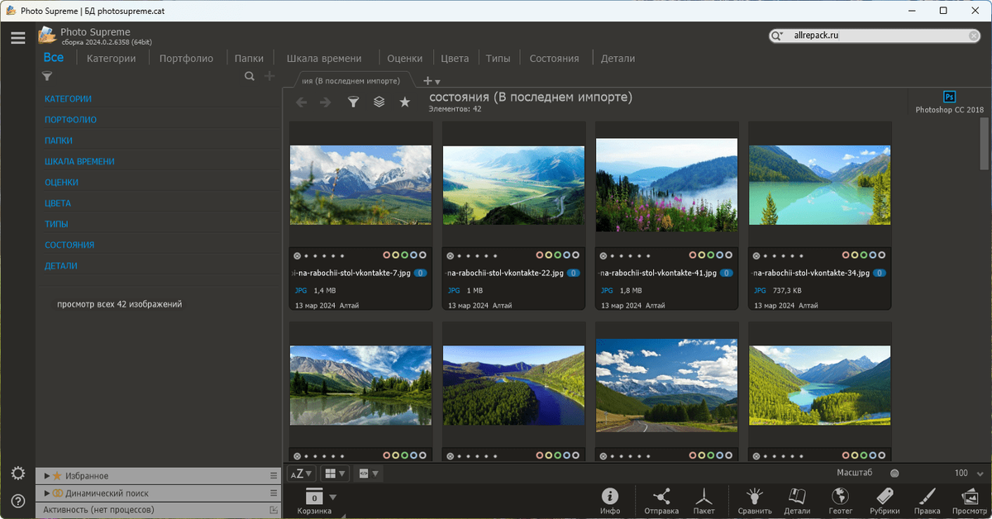Click the layers stack icon in toolbar
The image size is (992, 519).
tap(379, 102)
